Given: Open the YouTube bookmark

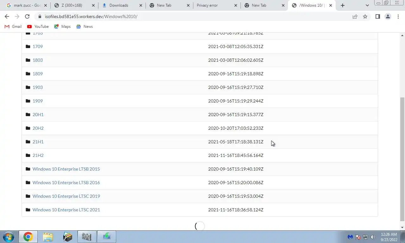Looking at the screenshot, I should 38,27.
